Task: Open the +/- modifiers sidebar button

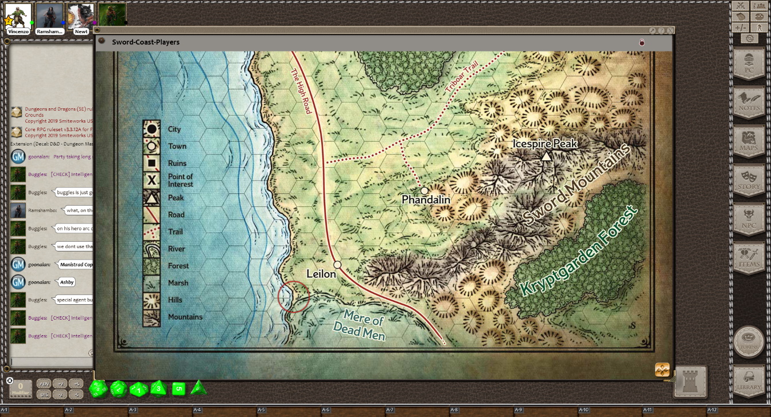Action: point(741,27)
